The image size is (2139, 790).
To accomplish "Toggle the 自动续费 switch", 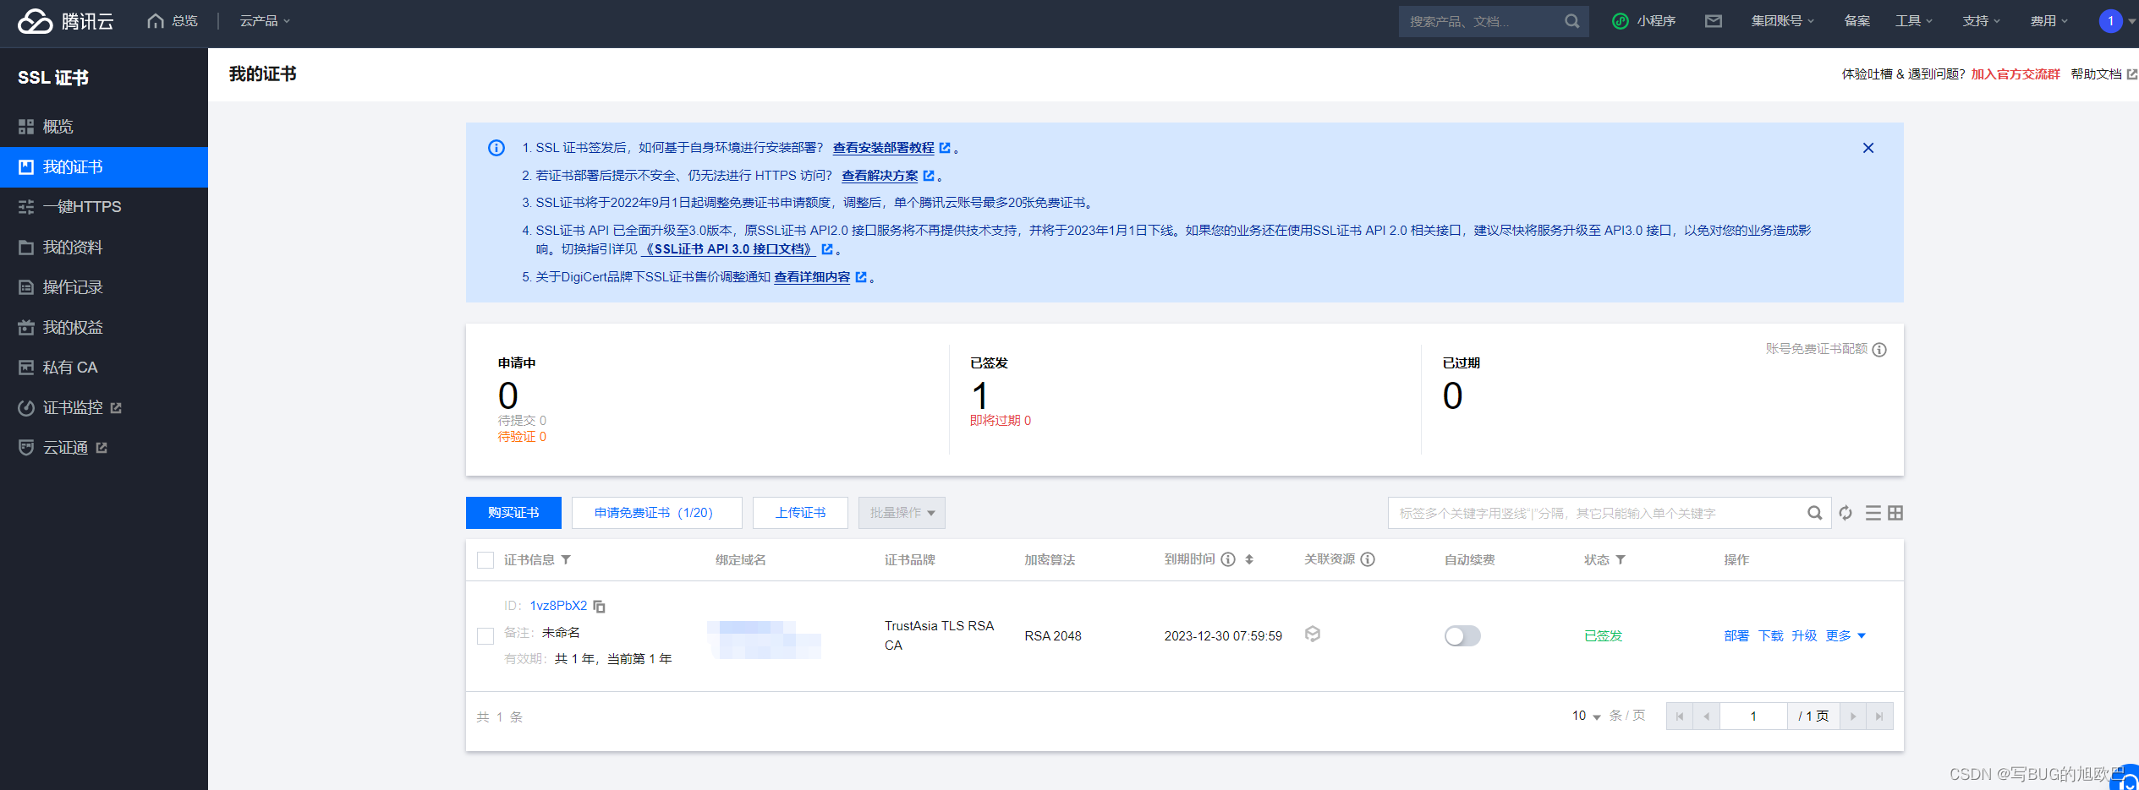I will [1462, 635].
